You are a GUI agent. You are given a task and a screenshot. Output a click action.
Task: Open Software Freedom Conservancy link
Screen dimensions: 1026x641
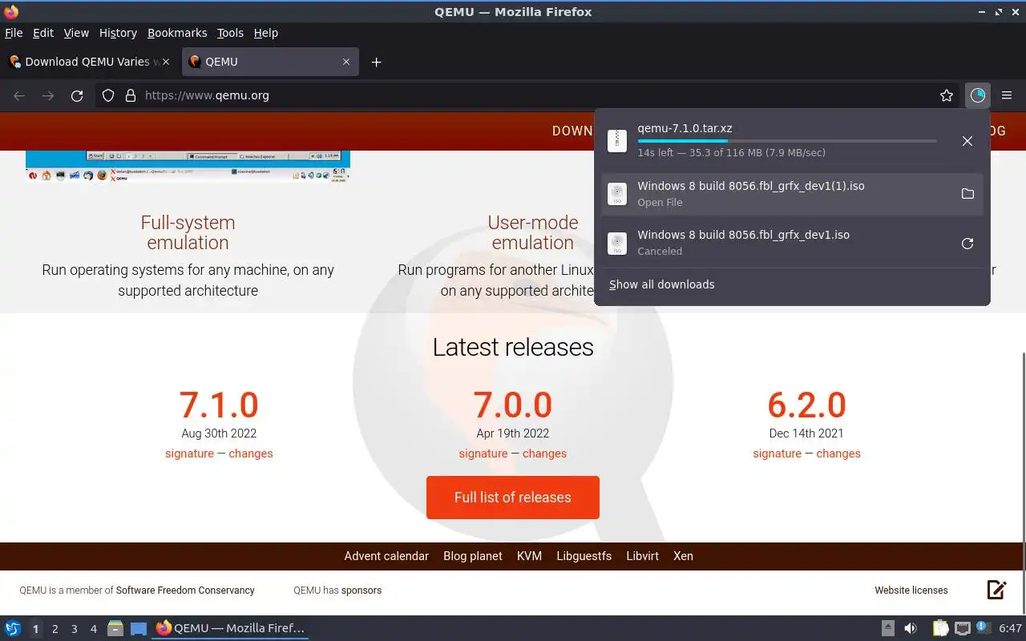click(185, 591)
